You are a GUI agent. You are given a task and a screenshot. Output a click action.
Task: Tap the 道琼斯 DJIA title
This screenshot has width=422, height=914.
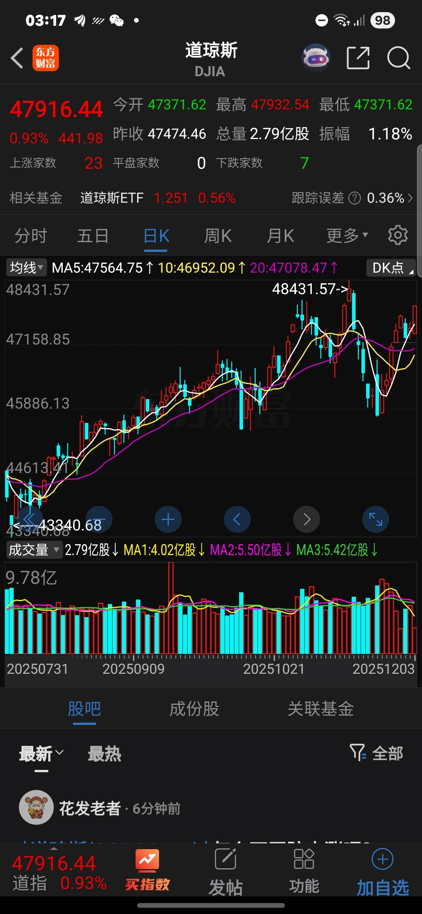pyautogui.click(x=211, y=59)
